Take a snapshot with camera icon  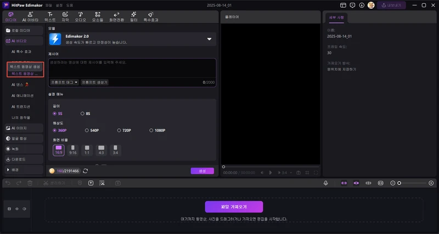click(x=299, y=173)
